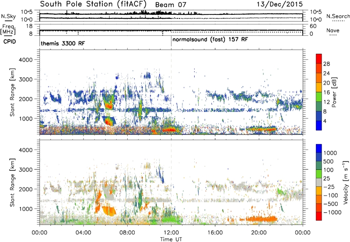Click the "themis 3300 RF" program label

[x=63, y=43]
